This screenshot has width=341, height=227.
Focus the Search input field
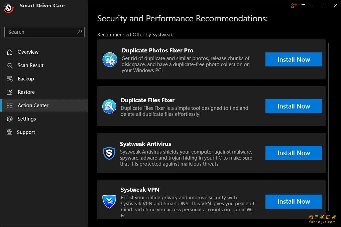pos(44,32)
